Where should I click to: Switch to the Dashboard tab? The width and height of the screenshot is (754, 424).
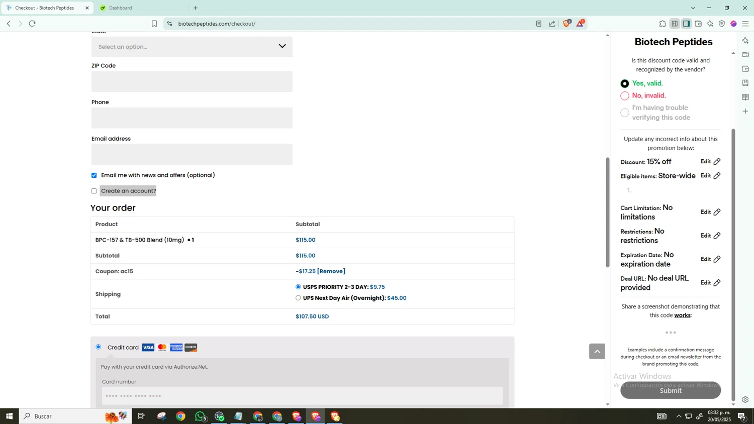pyautogui.click(x=141, y=8)
